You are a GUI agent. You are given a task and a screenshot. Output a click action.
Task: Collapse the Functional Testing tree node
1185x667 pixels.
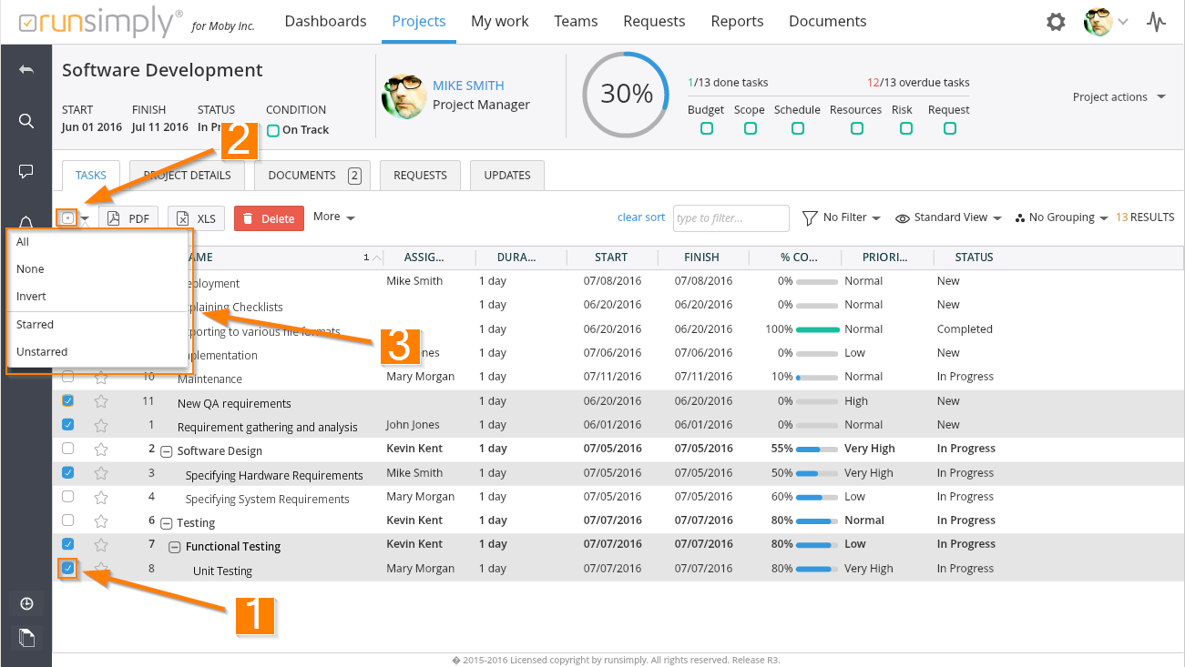[175, 547]
